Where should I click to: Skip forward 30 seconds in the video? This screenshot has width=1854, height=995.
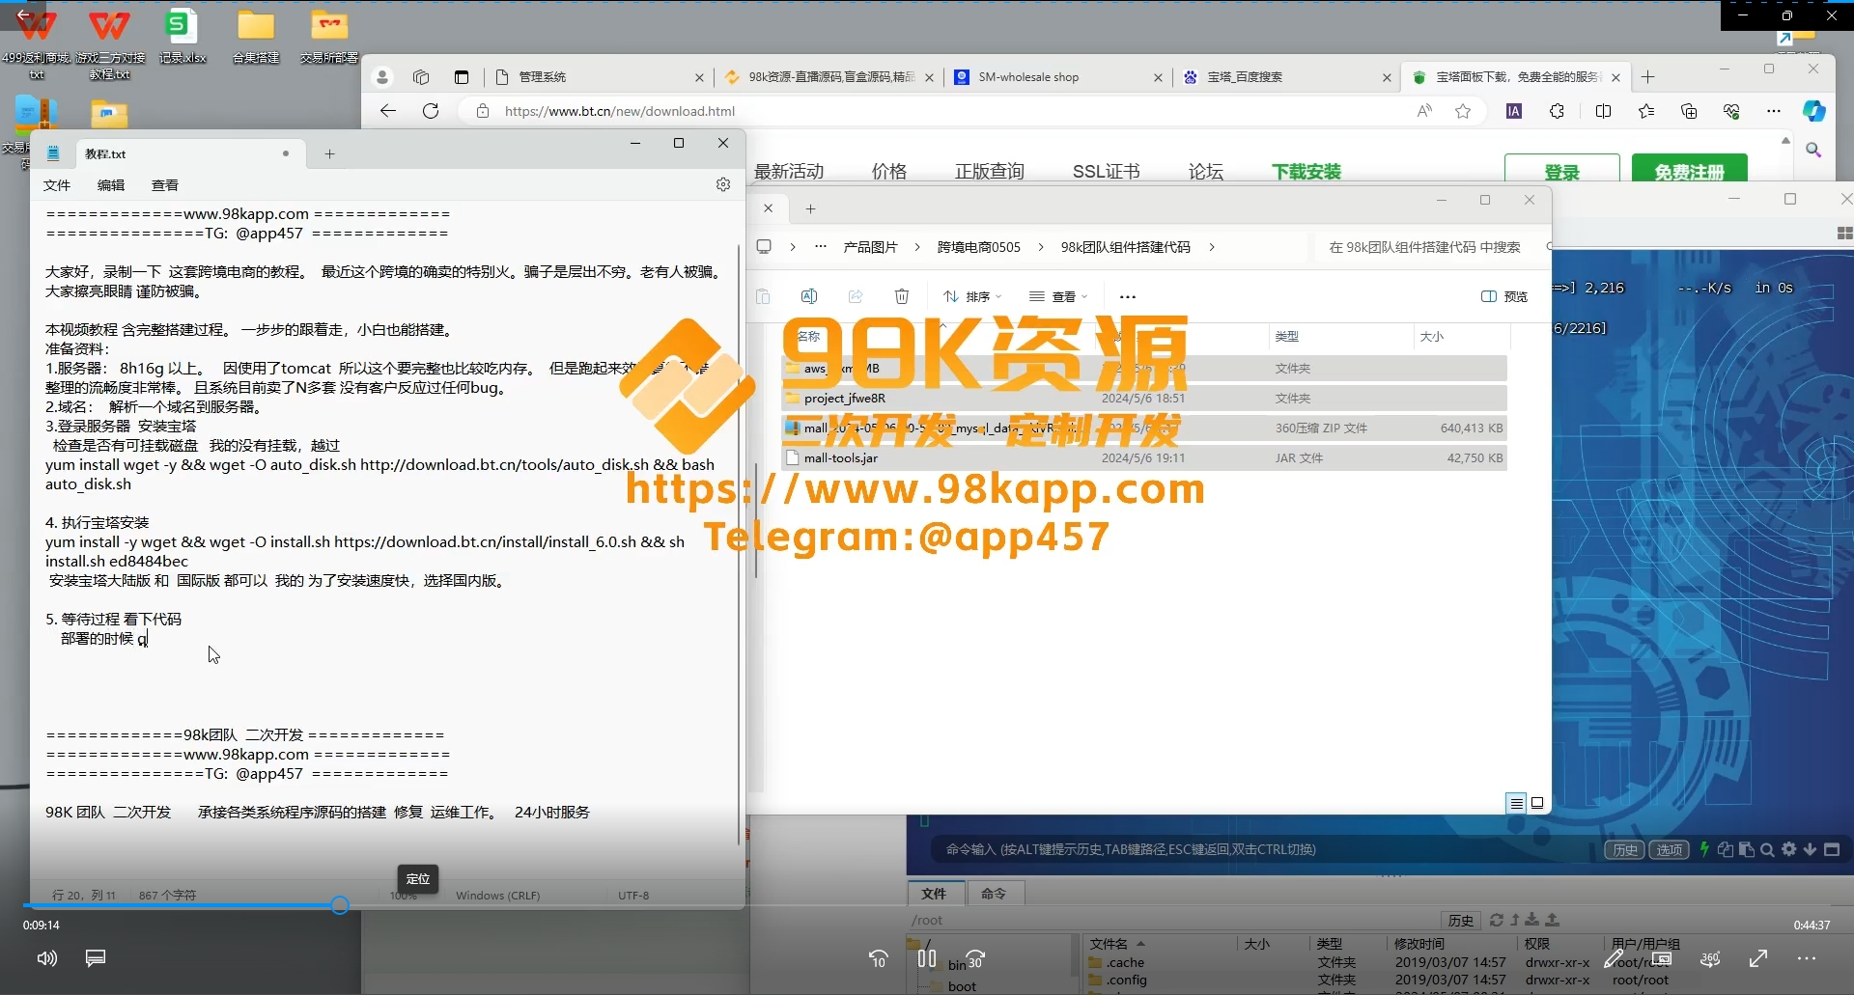(975, 958)
